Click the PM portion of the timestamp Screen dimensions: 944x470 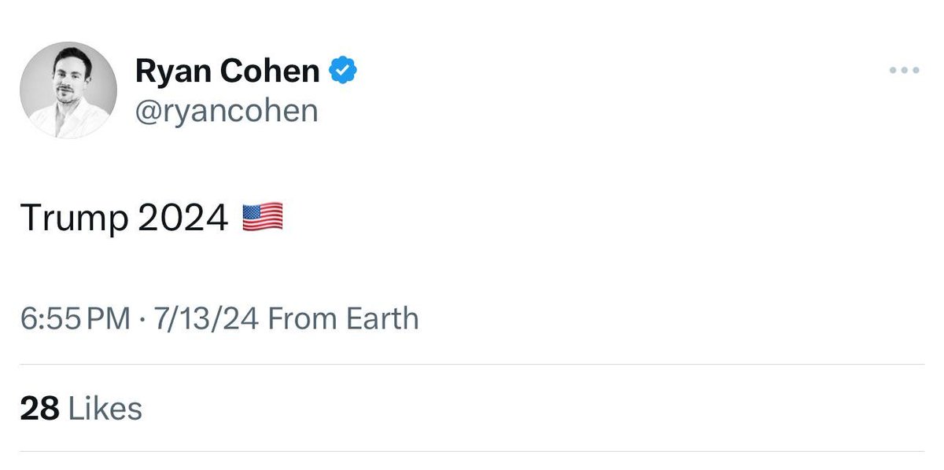[109, 319]
